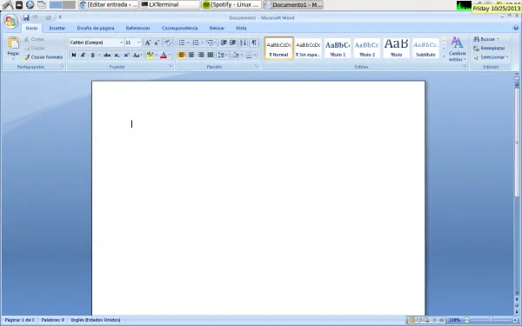Open the line spacing dropdown
Screen dimensions: 522x326
click(x=223, y=56)
